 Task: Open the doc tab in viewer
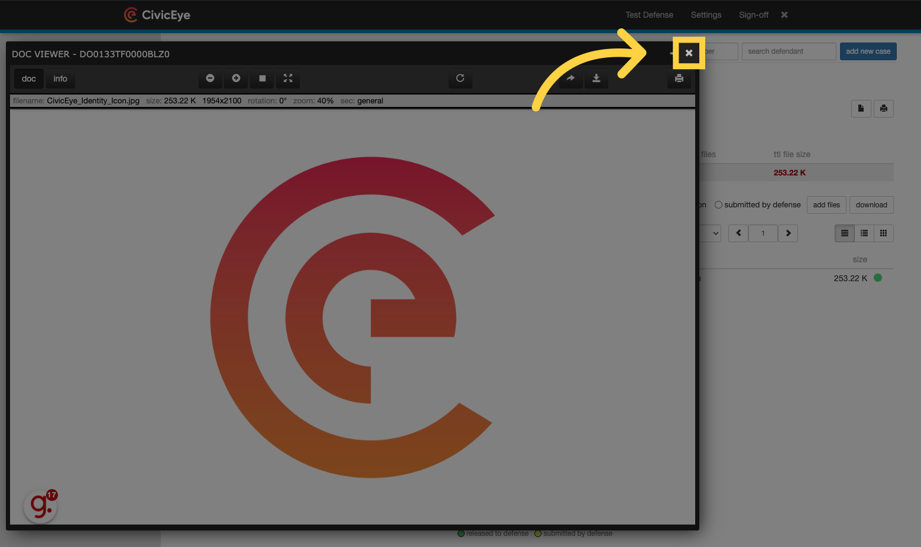click(x=29, y=79)
